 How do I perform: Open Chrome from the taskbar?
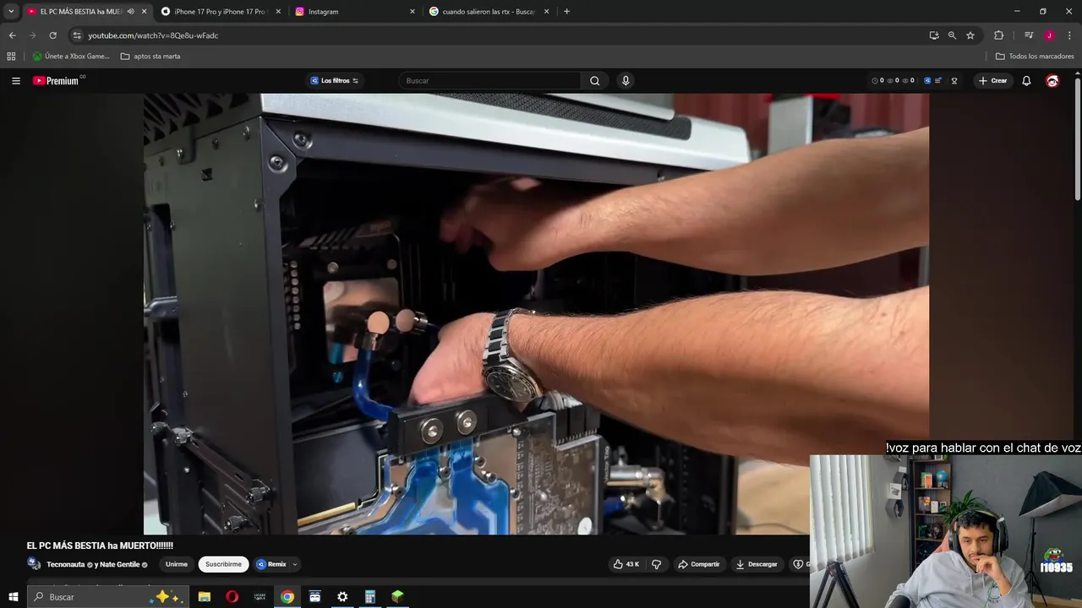[x=287, y=597]
